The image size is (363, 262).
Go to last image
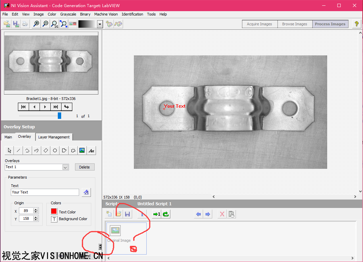click(56, 107)
